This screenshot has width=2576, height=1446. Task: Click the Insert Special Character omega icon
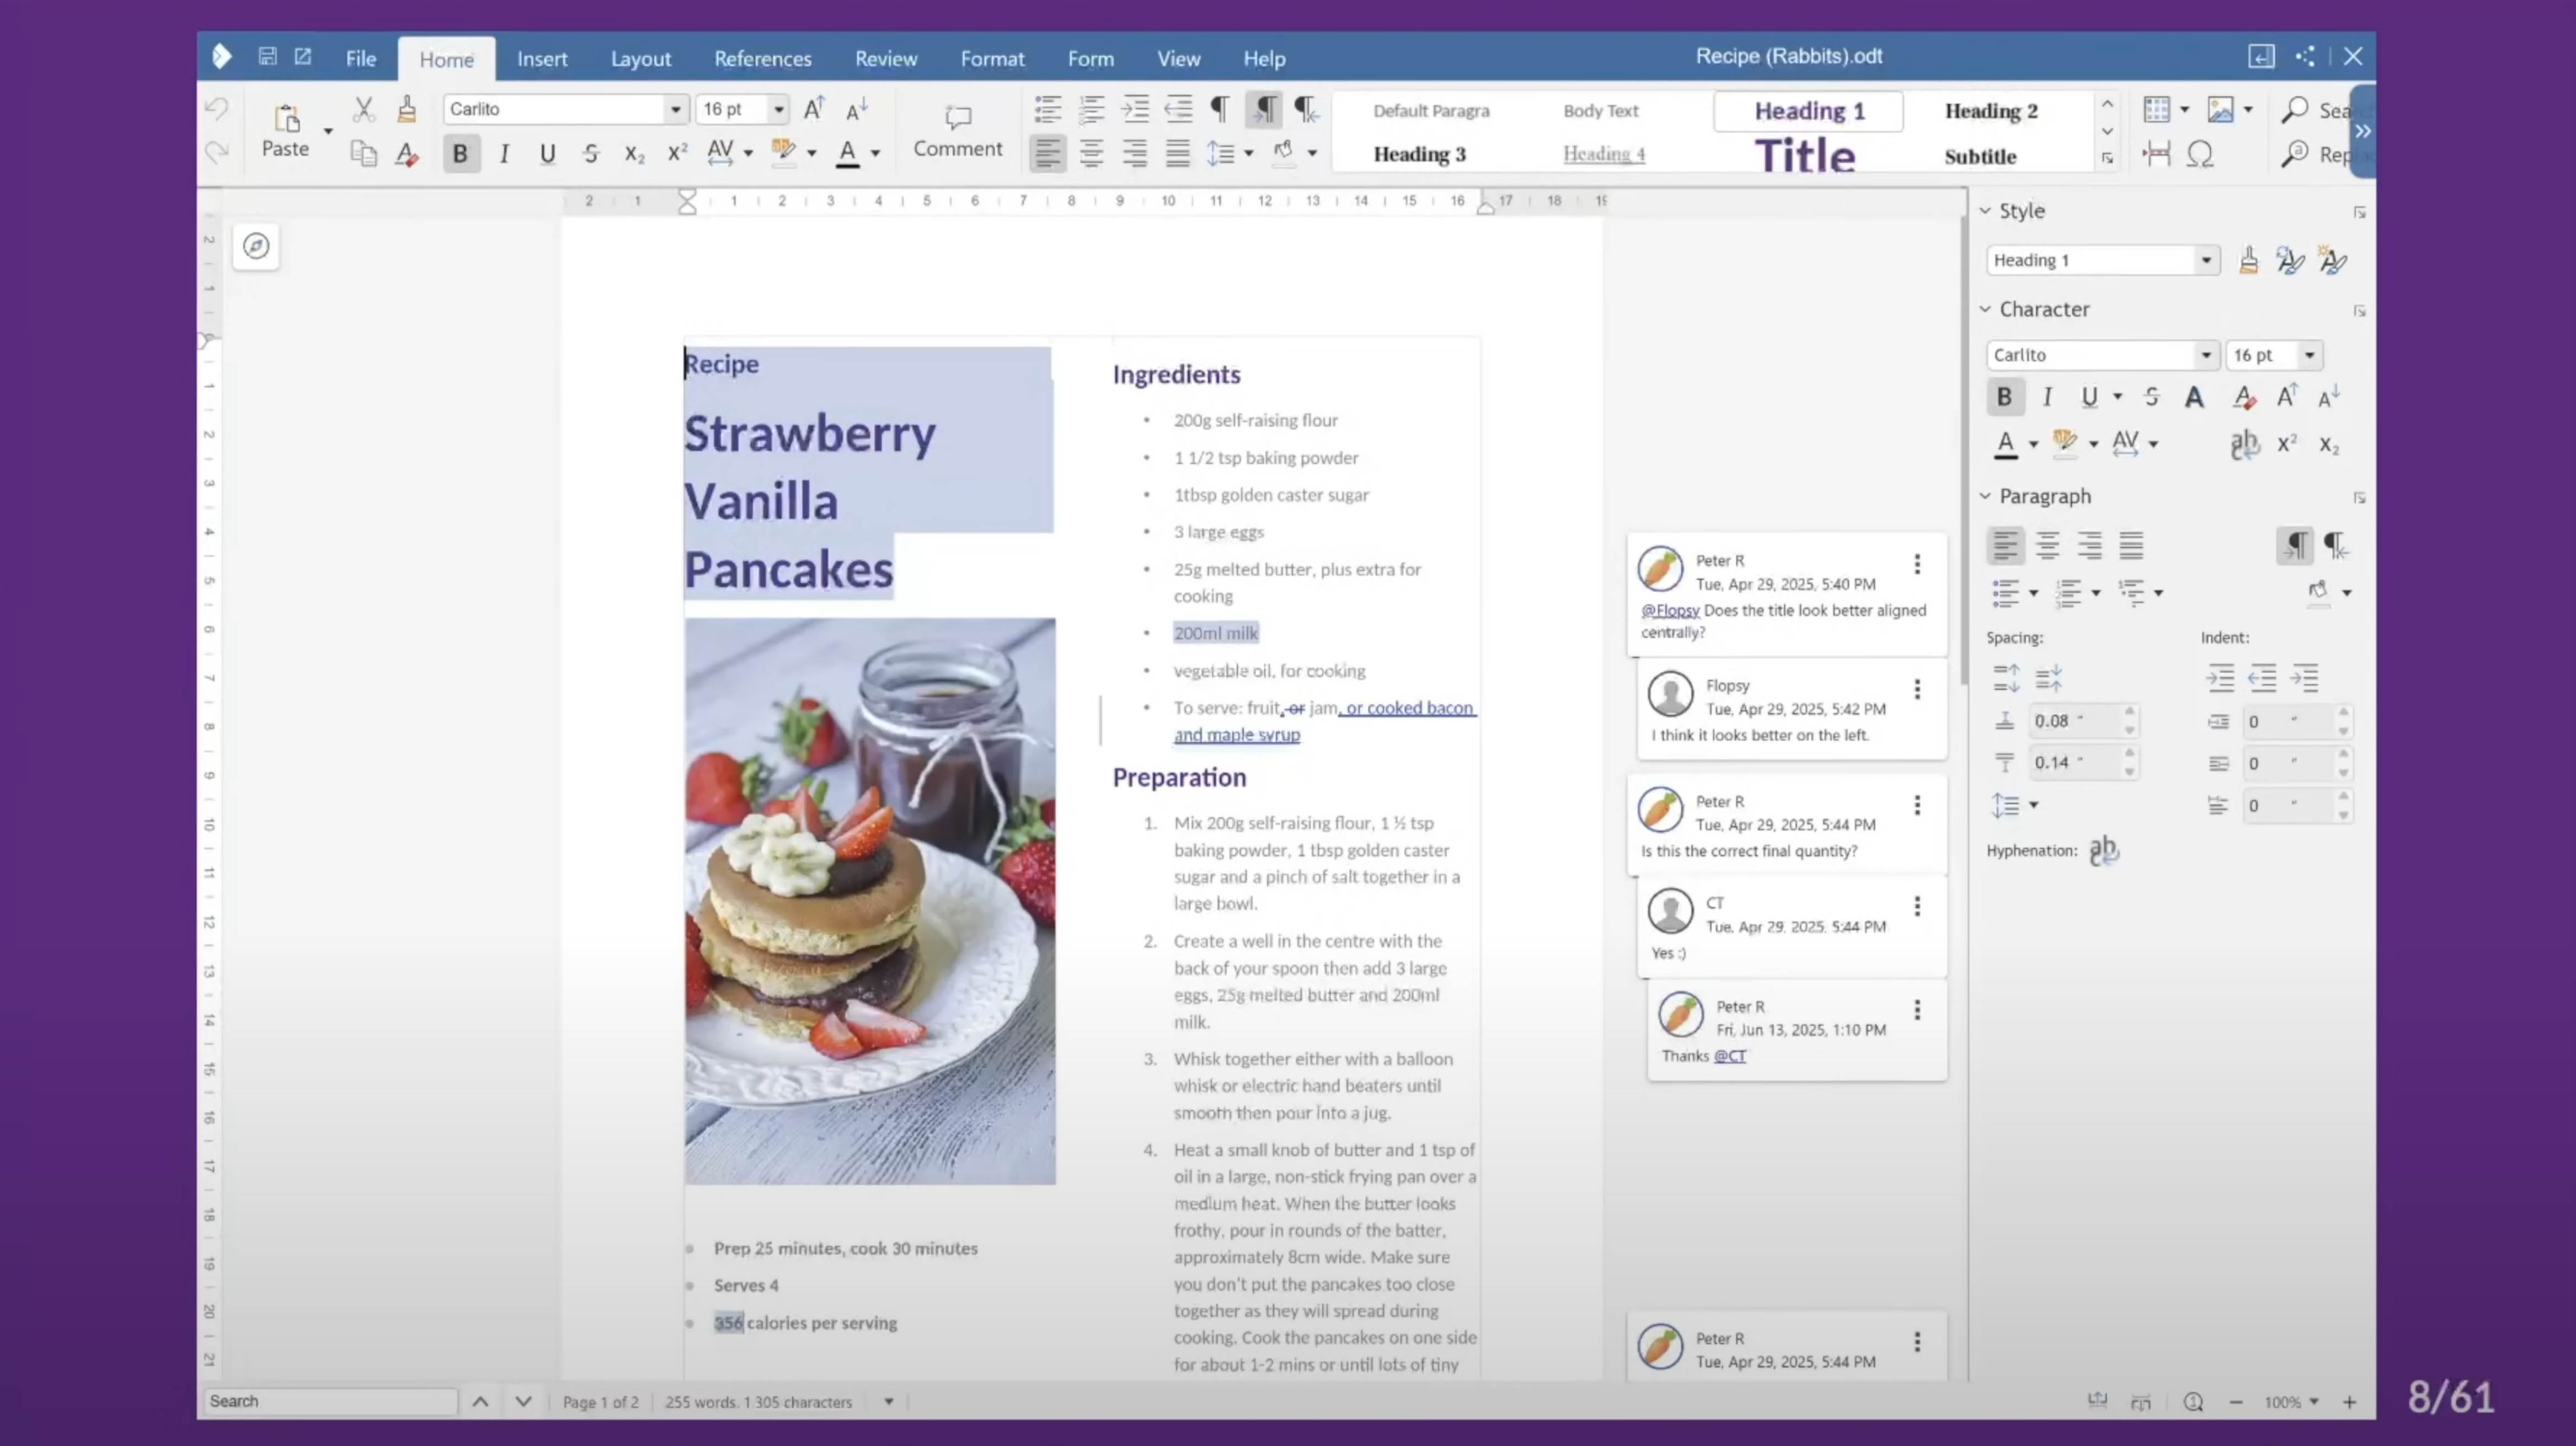2199,154
